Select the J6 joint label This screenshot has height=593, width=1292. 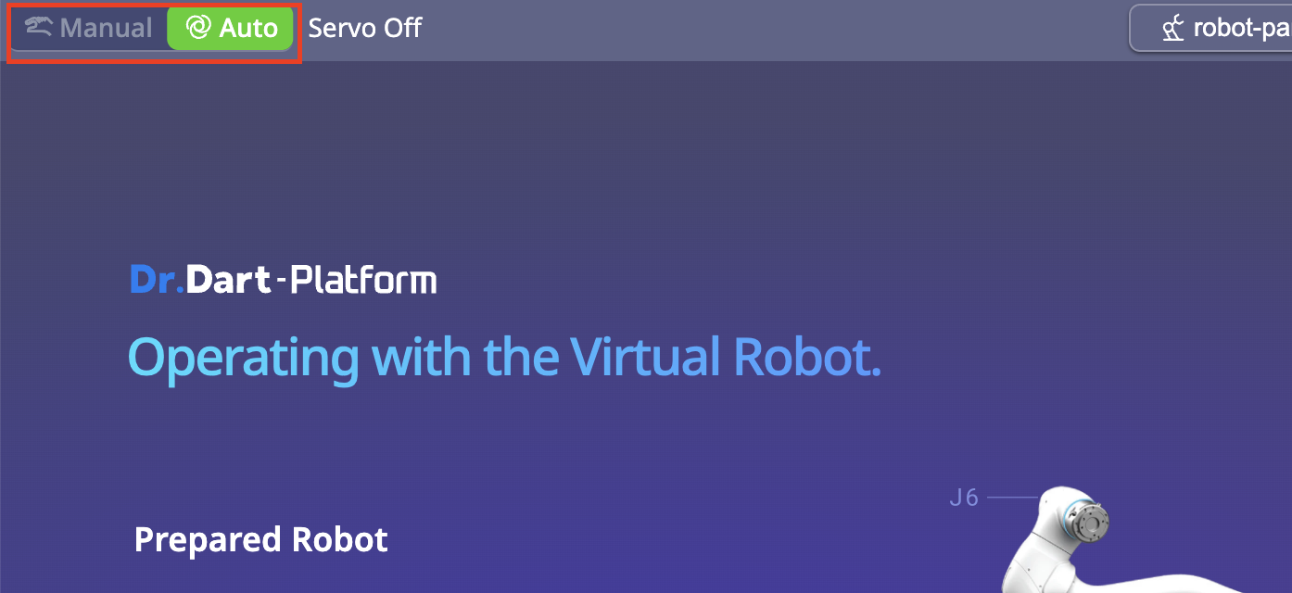pos(964,498)
